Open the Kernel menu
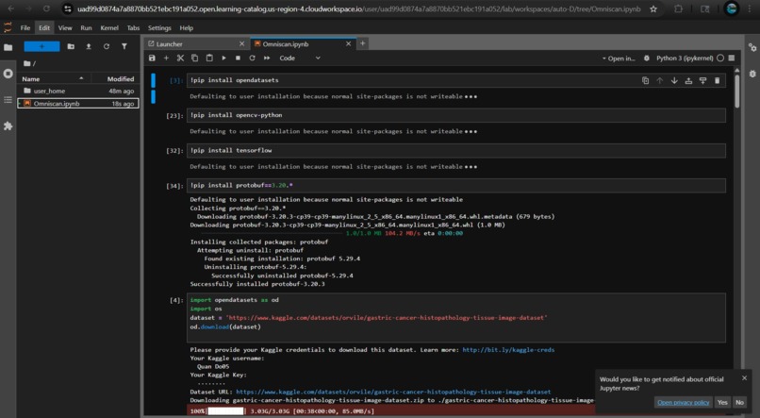 pyautogui.click(x=109, y=27)
